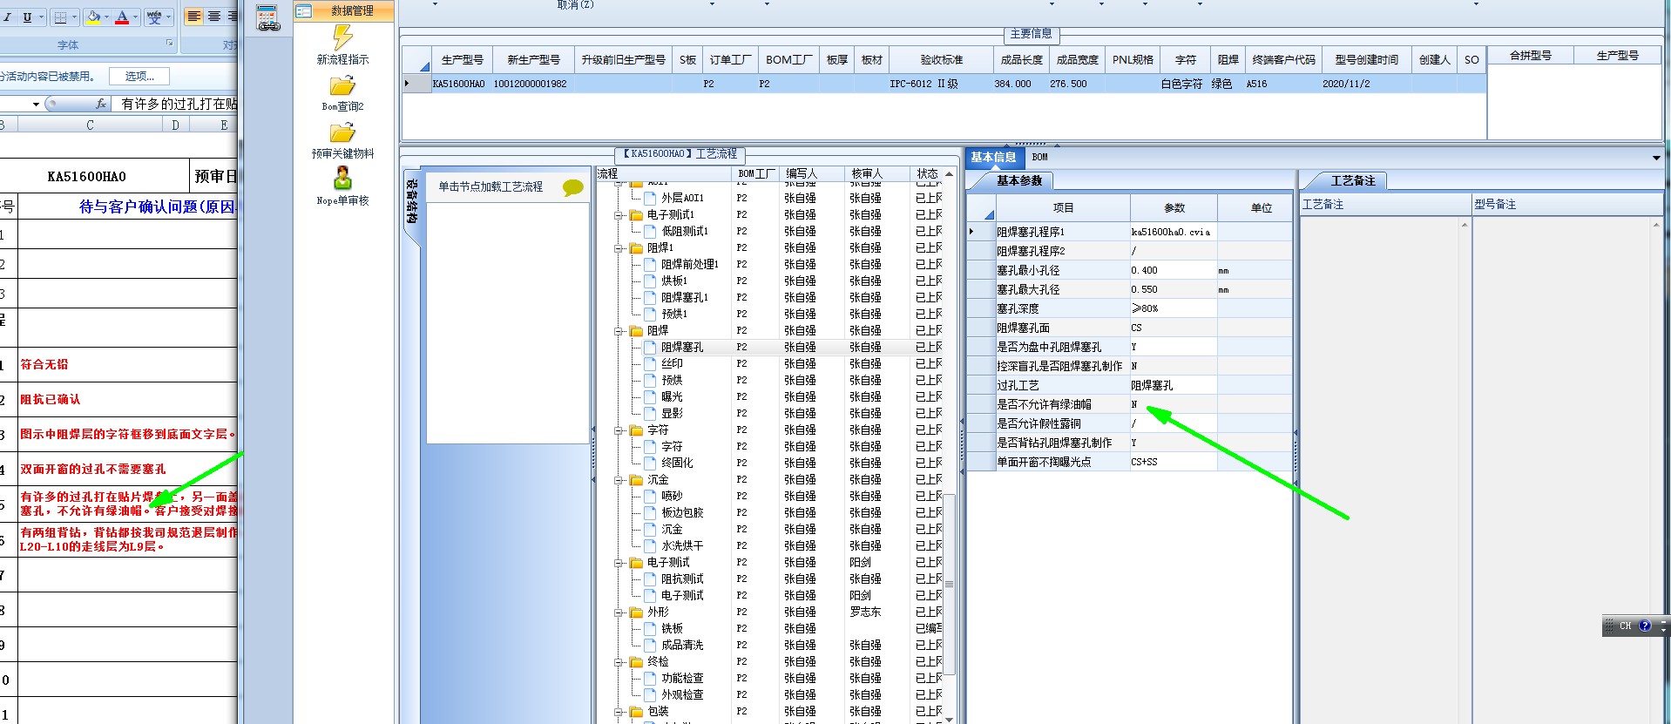Click the calculator link icon in sidebar

pos(268,17)
